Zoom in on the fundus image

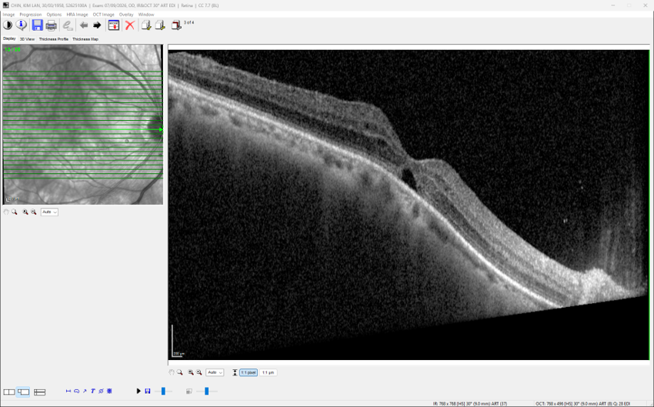coord(25,212)
